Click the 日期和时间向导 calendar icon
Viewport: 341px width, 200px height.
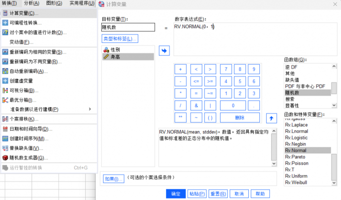click(x=5, y=129)
